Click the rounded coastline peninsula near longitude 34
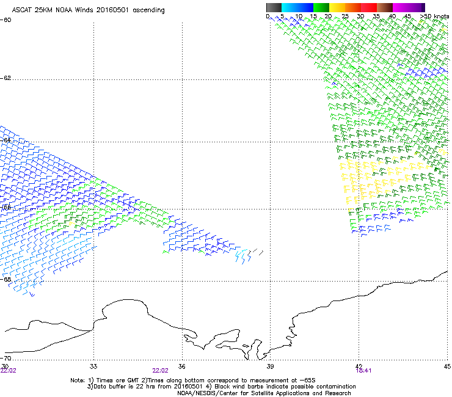This screenshot has width=452, height=397. pyautogui.click(x=125, y=309)
